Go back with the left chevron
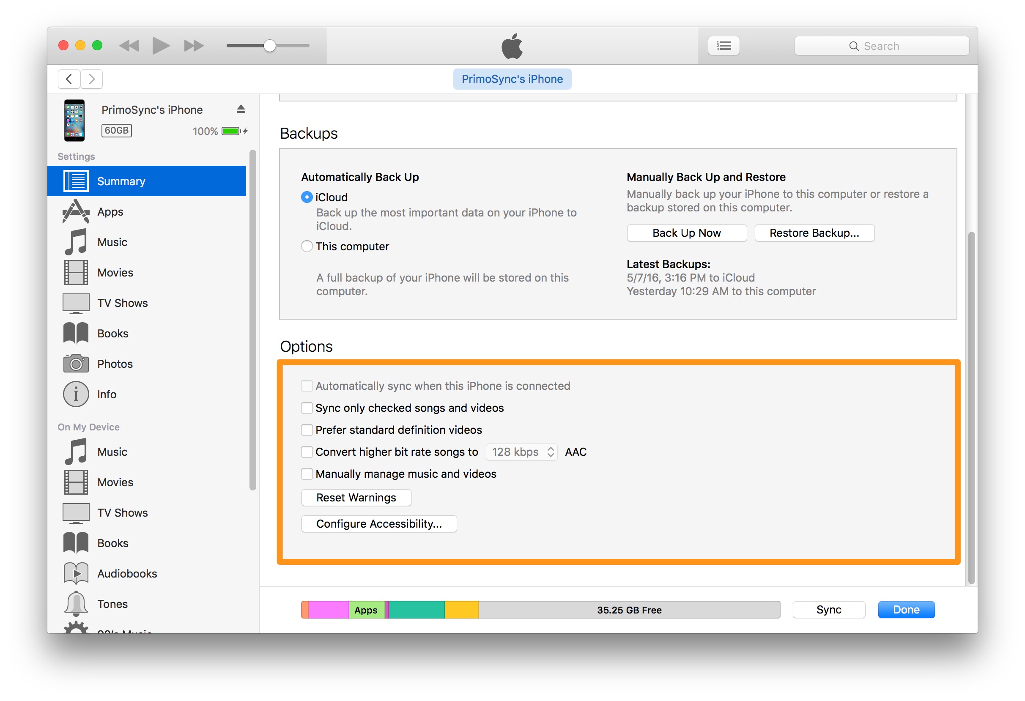The width and height of the screenshot is (1025, 701). [x=69, y=79]
